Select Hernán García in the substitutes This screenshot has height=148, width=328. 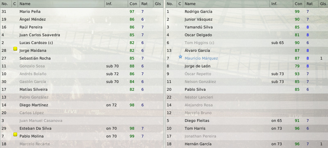click(x=247, y=144)
